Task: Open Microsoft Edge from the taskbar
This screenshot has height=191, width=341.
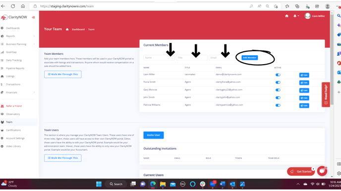Action: click(x=153, y=184)
